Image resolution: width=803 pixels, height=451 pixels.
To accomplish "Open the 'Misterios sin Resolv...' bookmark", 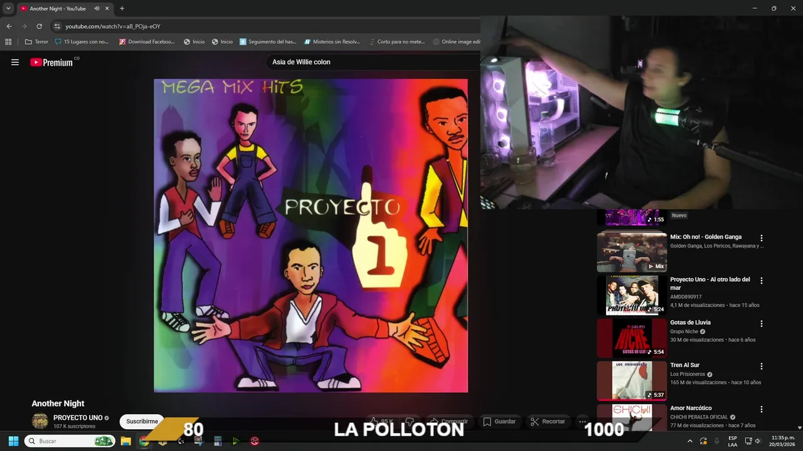I will [332, 42].
